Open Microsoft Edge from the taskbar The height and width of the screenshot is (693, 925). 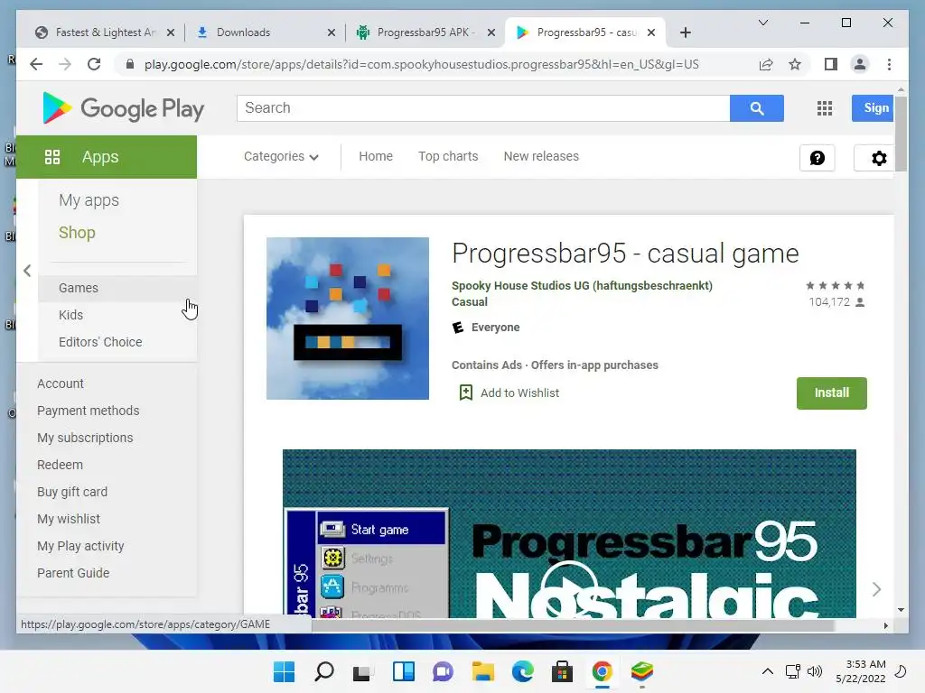[x=523, y=671]
